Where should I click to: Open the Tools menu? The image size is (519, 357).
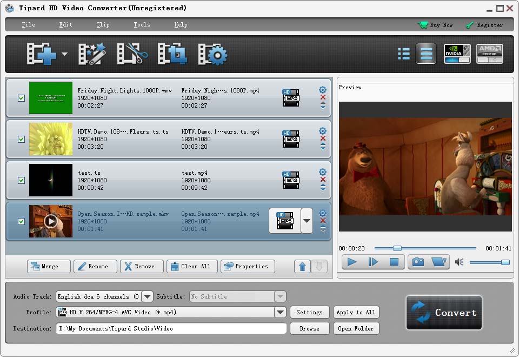pyautogui.click(x=142, y=25)
